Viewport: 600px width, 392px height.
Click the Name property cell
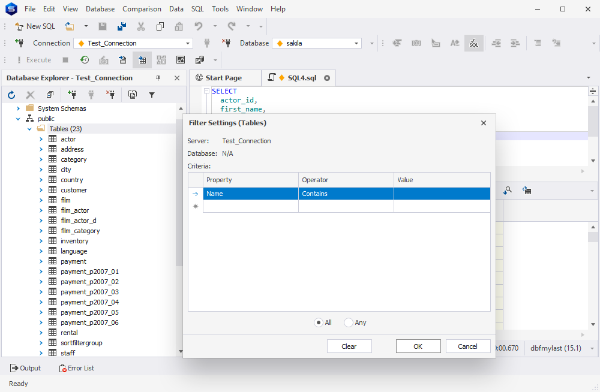(x=251, y=194)
